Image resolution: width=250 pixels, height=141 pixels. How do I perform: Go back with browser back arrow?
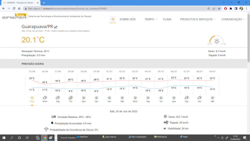tap(3, 9)
